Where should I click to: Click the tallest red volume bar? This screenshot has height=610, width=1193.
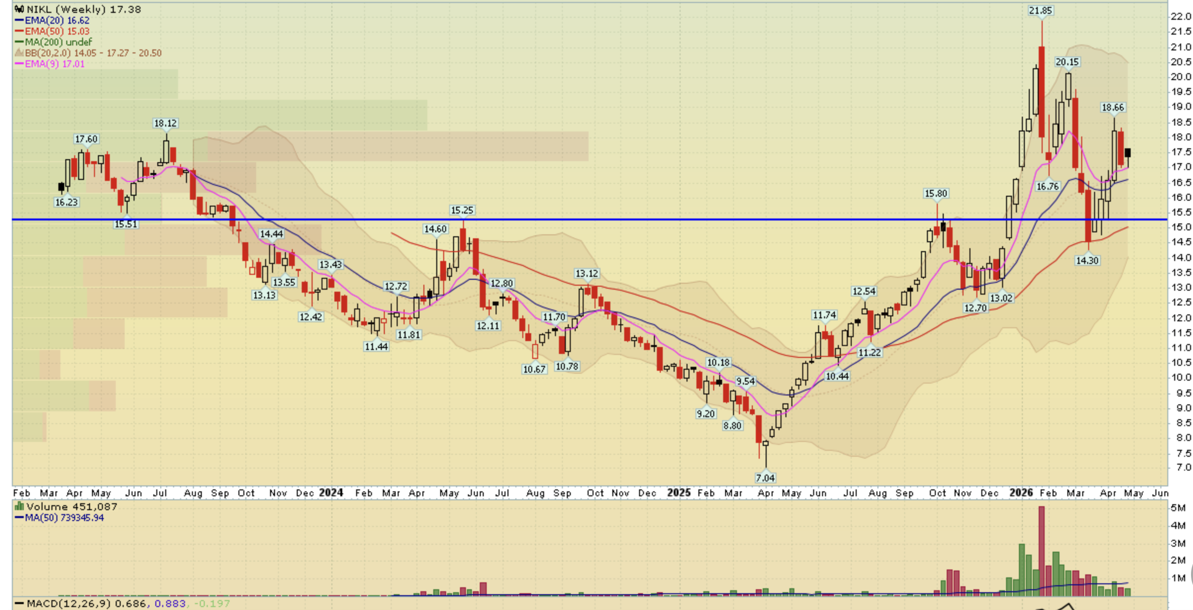point(1042,551)
